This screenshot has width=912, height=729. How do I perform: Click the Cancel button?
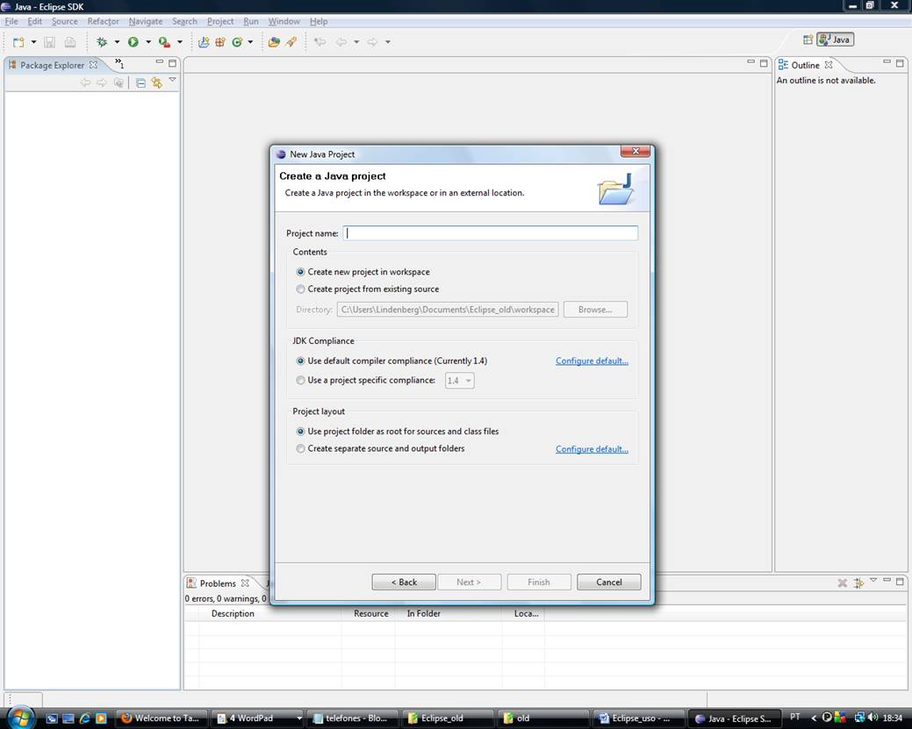(x=609, y=582)
